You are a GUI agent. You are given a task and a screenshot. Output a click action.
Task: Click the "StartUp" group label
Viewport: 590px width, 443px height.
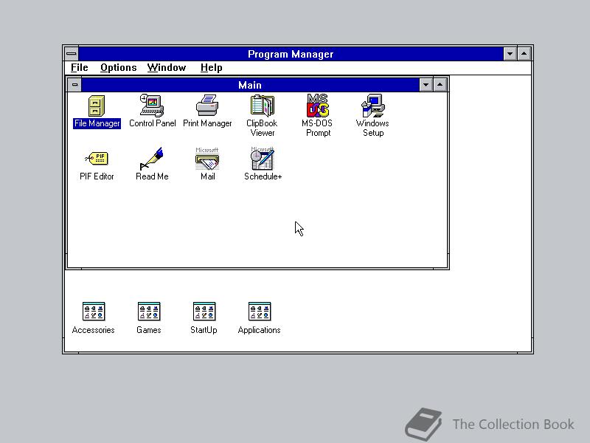pos(204,330)
